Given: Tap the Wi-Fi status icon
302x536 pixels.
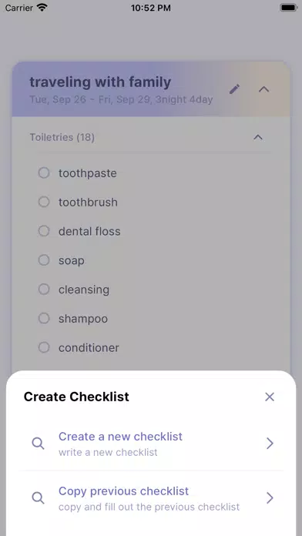Looking at the screenshot, I should pos(42,8).
